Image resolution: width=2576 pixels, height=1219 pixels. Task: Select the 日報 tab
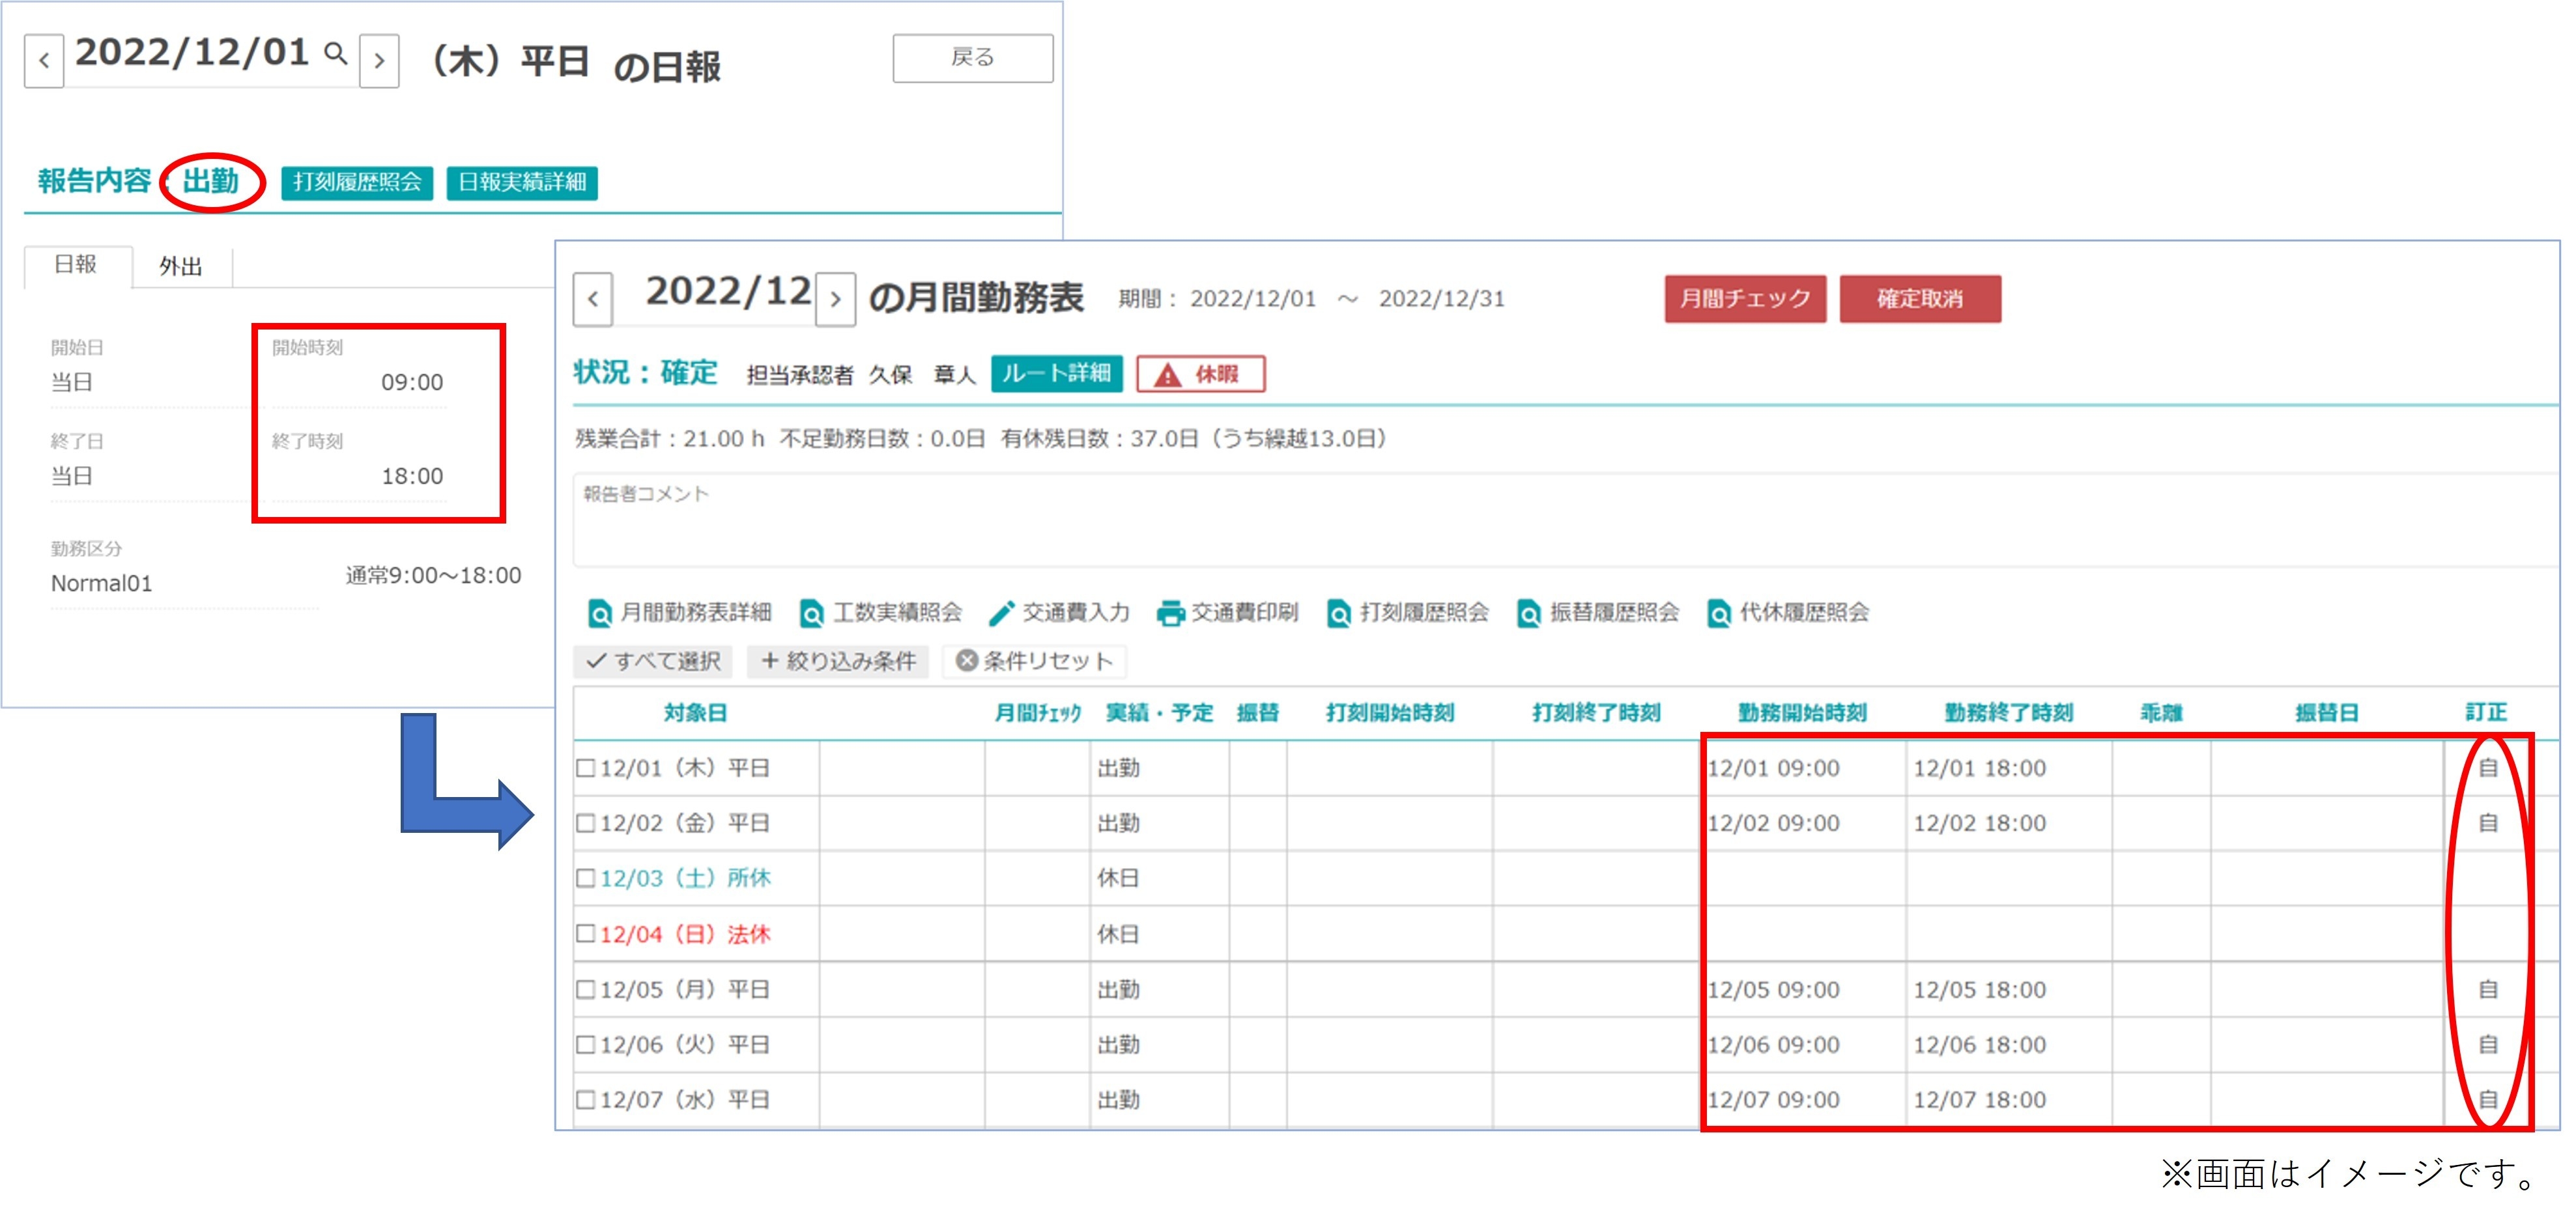click(77, 267)
